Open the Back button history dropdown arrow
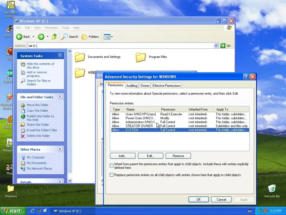 [x=34, y=37]
